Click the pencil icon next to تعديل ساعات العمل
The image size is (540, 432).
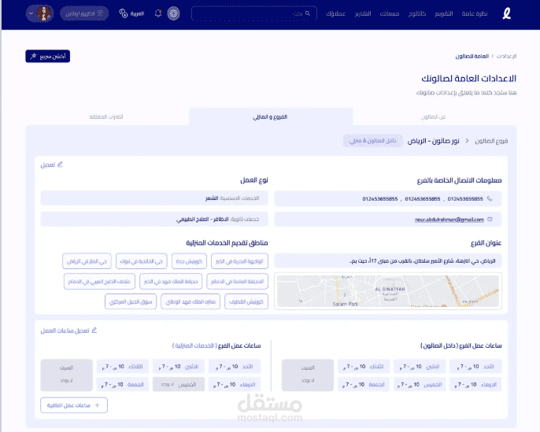[x=94, y=330]
